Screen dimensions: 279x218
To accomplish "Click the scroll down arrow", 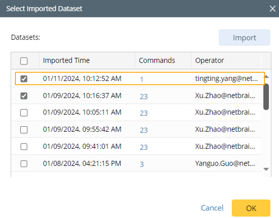I will (x=266, y=169).
